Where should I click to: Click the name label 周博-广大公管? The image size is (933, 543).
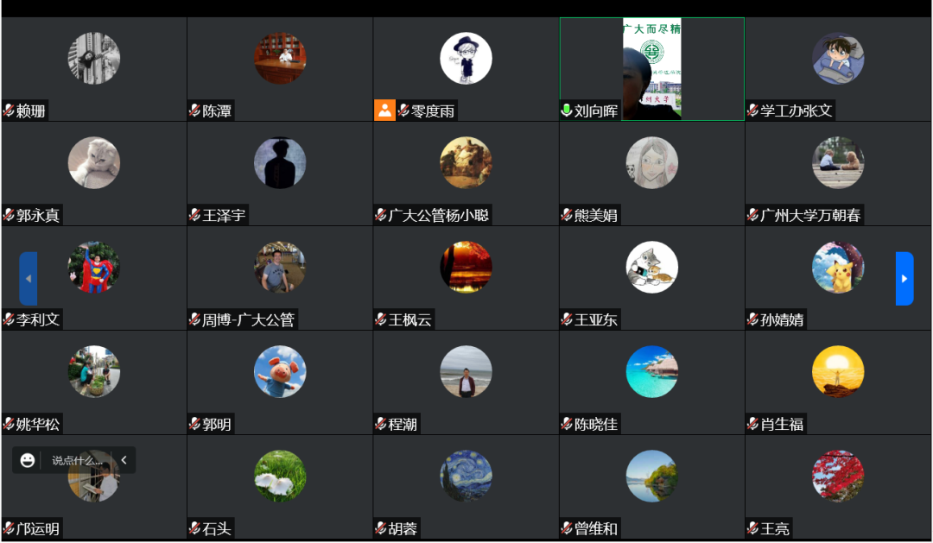click(248, 319)
